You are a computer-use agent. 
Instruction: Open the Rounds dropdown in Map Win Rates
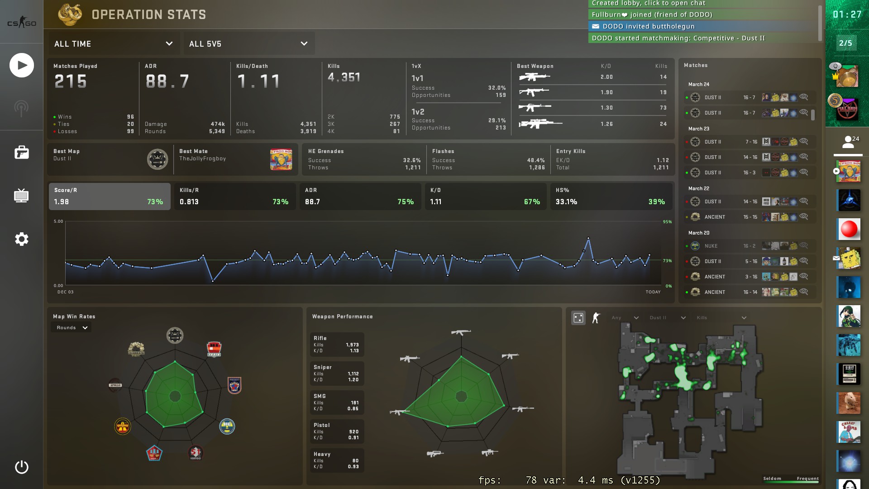pos(72,328)
